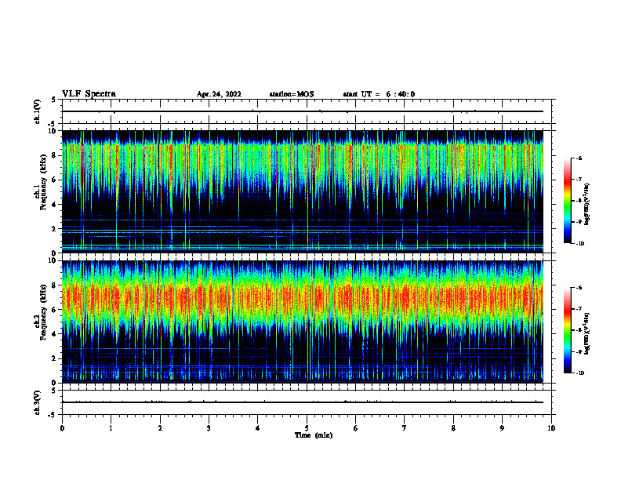The image size is (621, 480).
Task: Click the time axis tick label "1"
Action: (111, 428)
